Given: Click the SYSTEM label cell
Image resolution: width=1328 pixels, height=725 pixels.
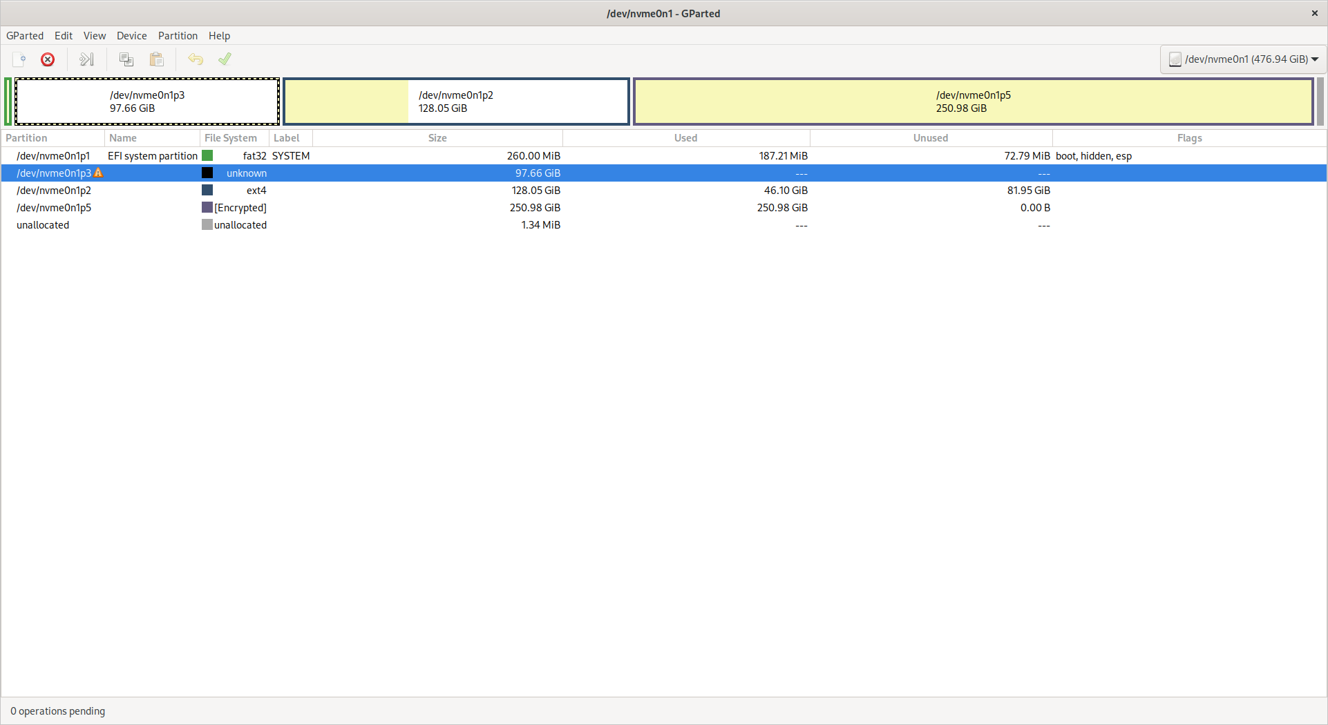Looking at the screenshot, I should 291,156.
